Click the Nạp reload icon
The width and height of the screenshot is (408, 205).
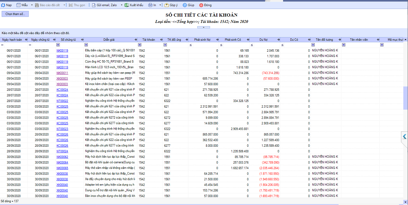click(3, 5)
